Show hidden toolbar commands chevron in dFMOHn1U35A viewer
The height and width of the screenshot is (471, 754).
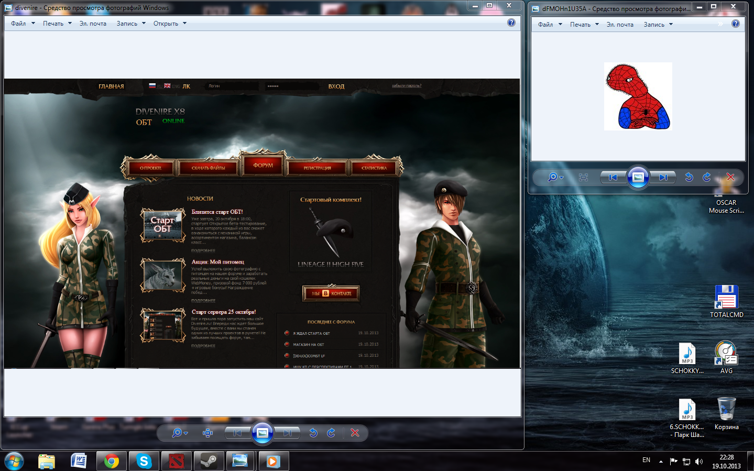pyautogui.click(x=720, y=24)
